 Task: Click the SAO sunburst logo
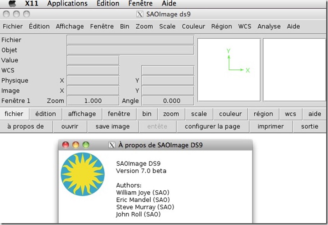click(x=82, y=174)
